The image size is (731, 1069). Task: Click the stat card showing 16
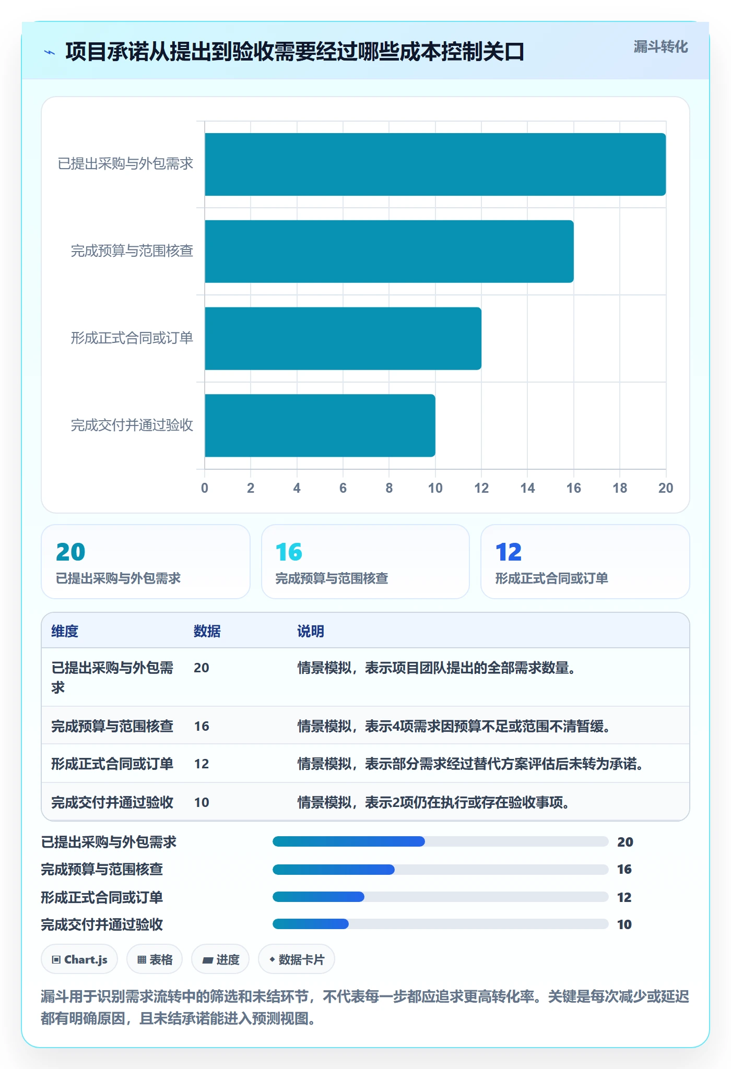point(365,562)
